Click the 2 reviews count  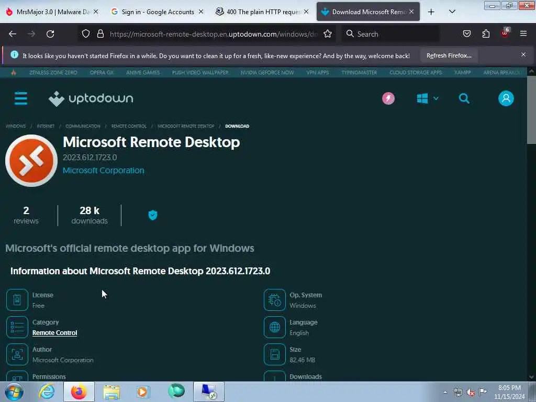26,215
